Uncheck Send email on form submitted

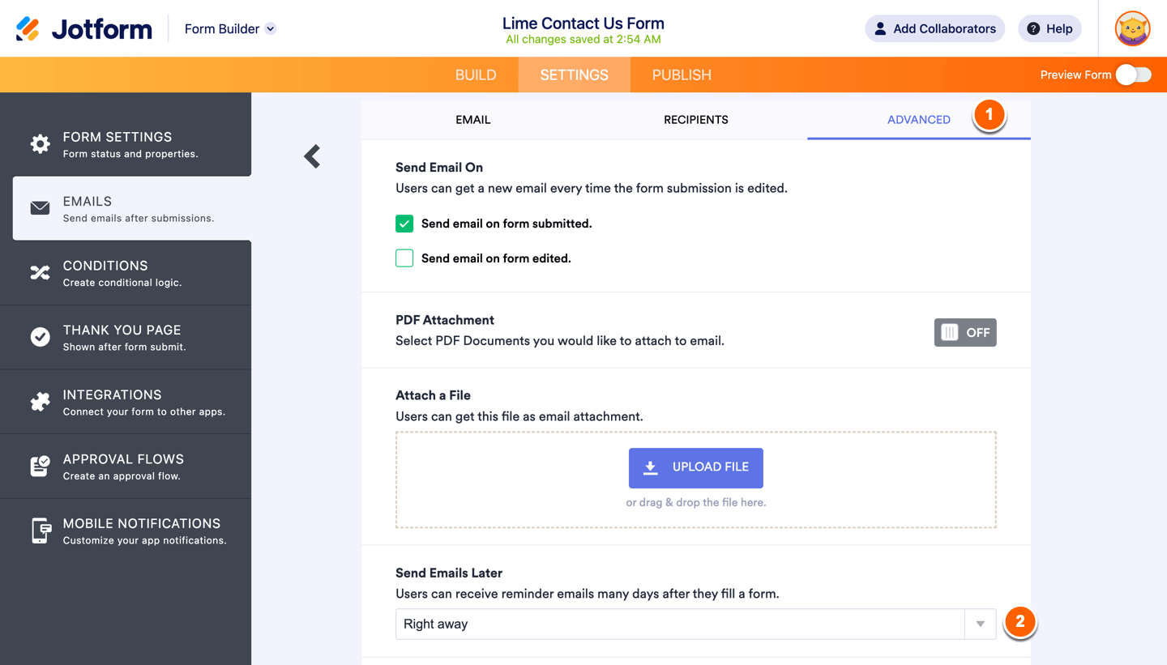tap(404, 224)
